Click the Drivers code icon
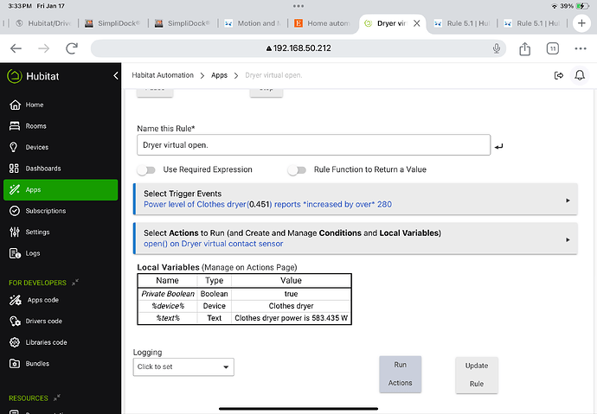Image resolution: width=597 pixels, height=414 pixels. click(16, 322)
